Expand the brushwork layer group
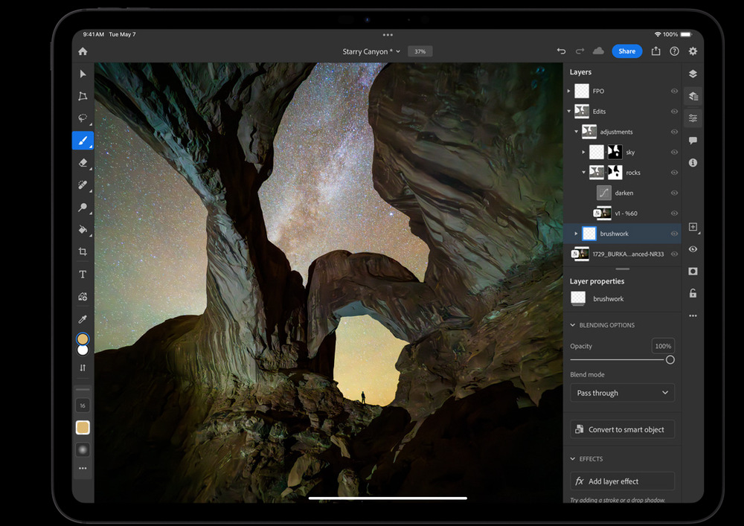The image size is (744, 526). 576,234
